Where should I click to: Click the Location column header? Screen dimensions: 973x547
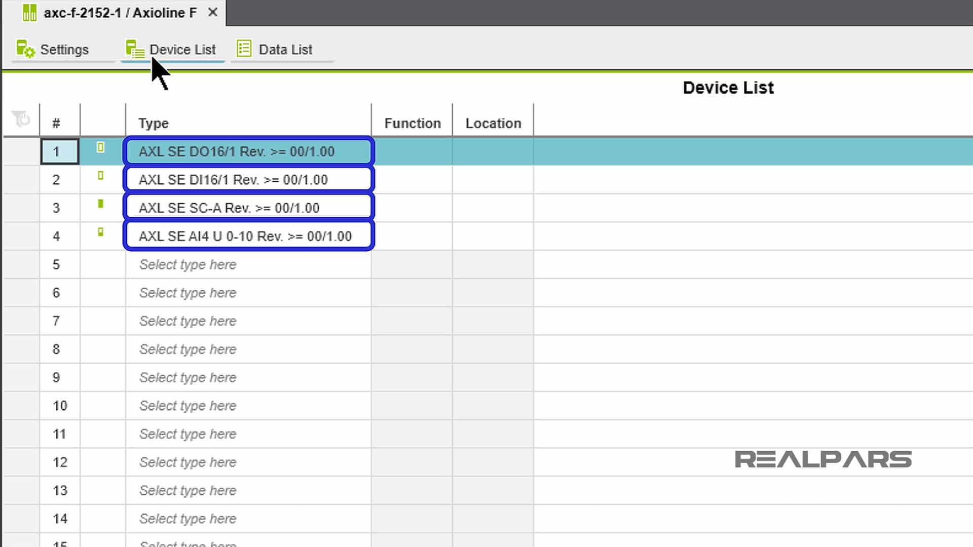[x=493, y=123]
